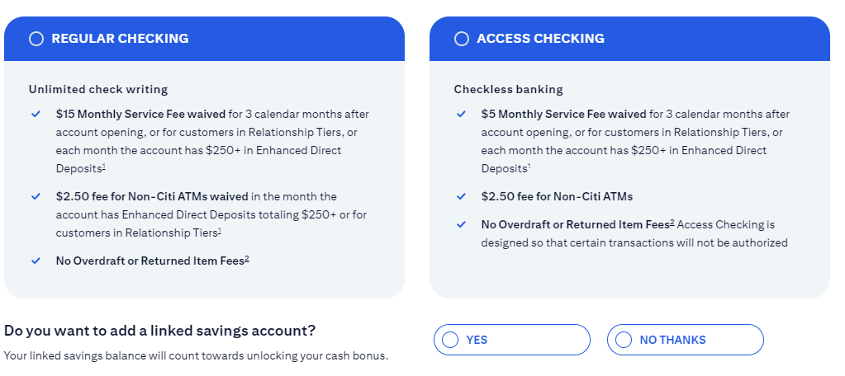Viewport: 845px width, 376px height.
Task: Click checkmark beside Access Checking's $2.50 Non-Citi ATM fee
Action: [x=461, y=197]
